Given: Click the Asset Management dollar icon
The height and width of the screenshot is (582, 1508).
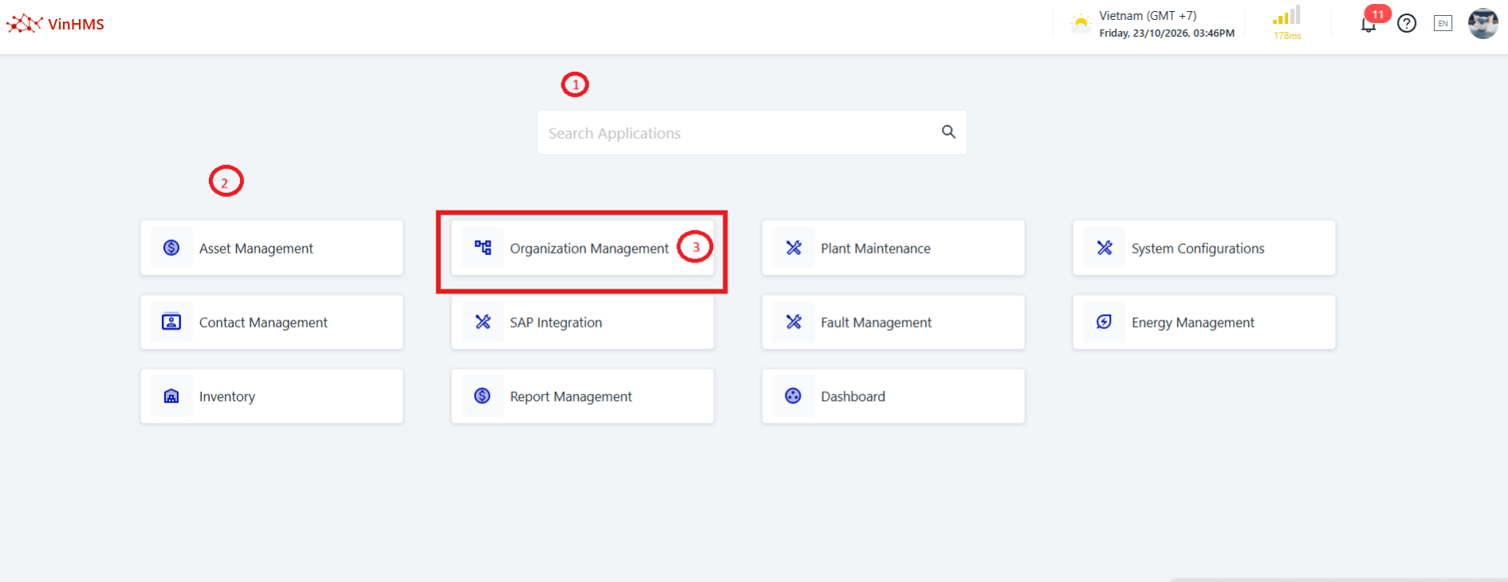Looking at the screenshot, I should click(171, 248).
